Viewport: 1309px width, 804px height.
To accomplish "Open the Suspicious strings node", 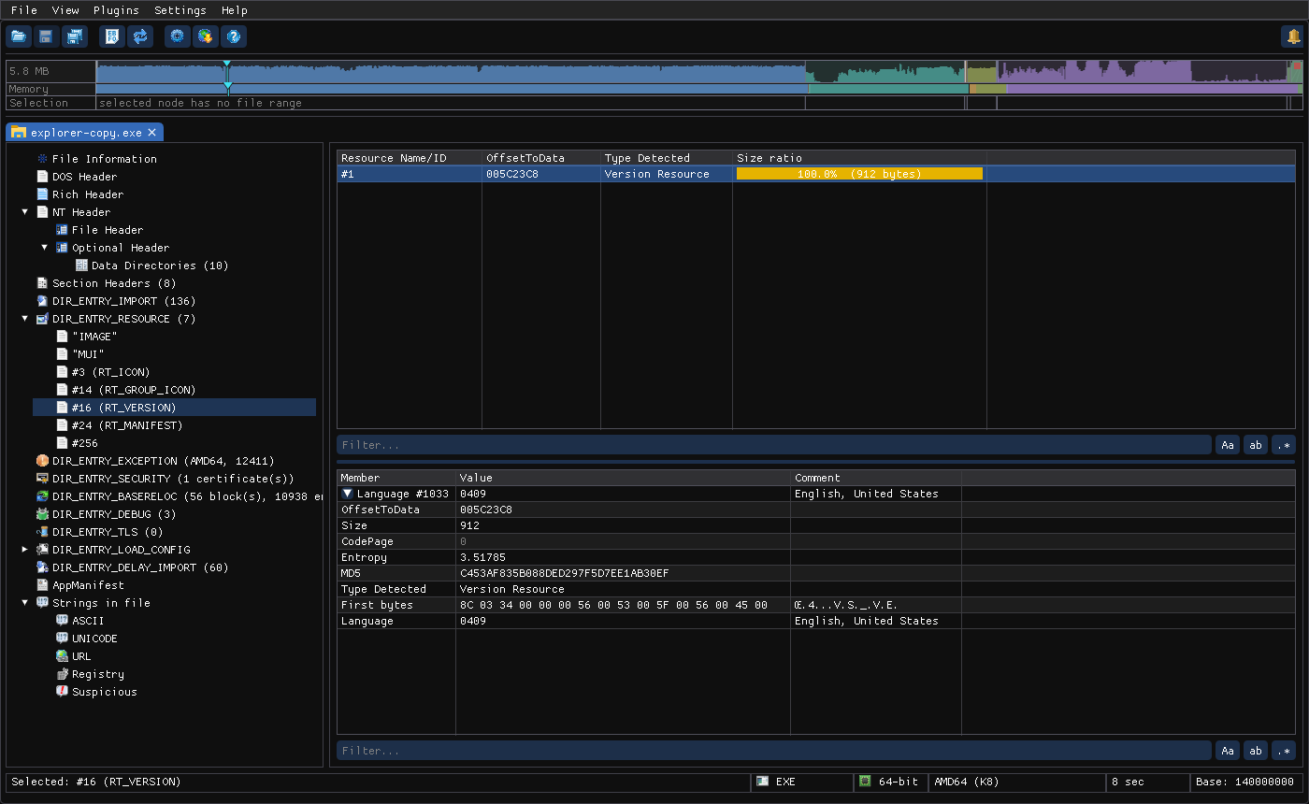I will pos(104,692).
